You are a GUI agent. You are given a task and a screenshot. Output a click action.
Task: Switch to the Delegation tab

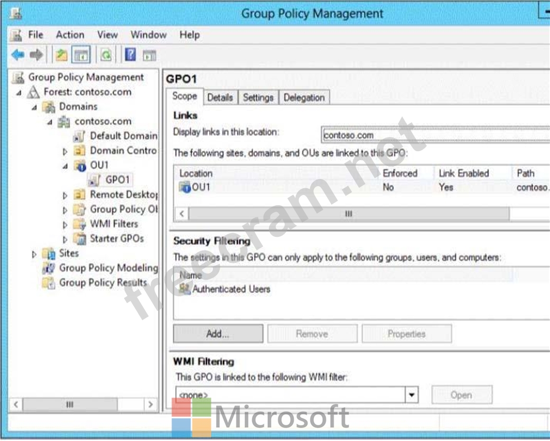pyautogui.click(x=304, y=98)
